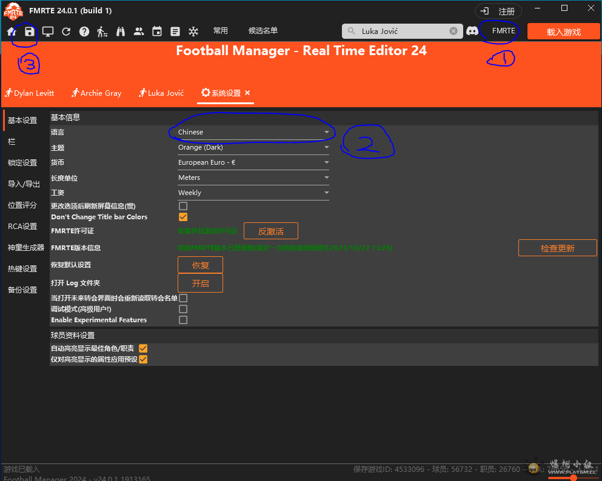Open the 货币 European Euro dropdown

253,162
